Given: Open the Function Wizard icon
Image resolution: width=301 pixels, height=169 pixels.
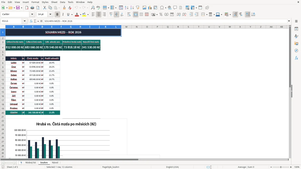Looking at the screenshot, I should pos(31,21).
